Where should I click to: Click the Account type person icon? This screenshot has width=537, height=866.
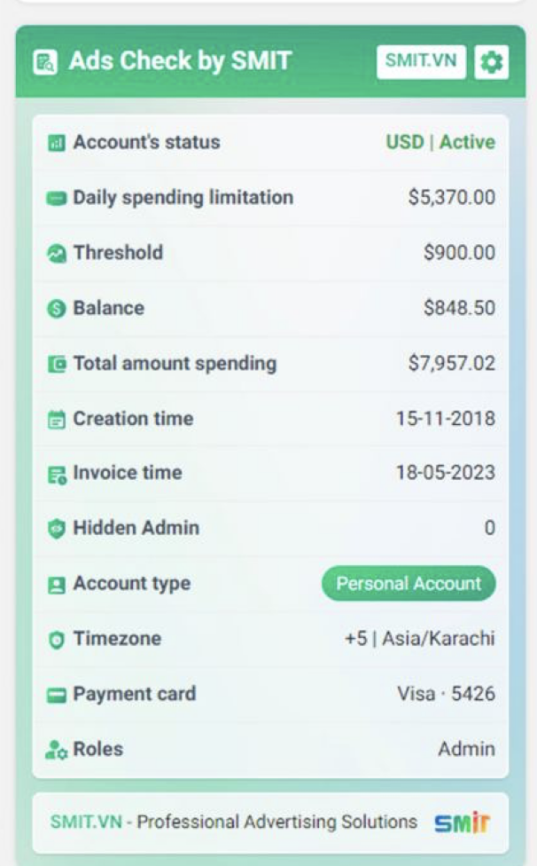[x=57, y=585]
